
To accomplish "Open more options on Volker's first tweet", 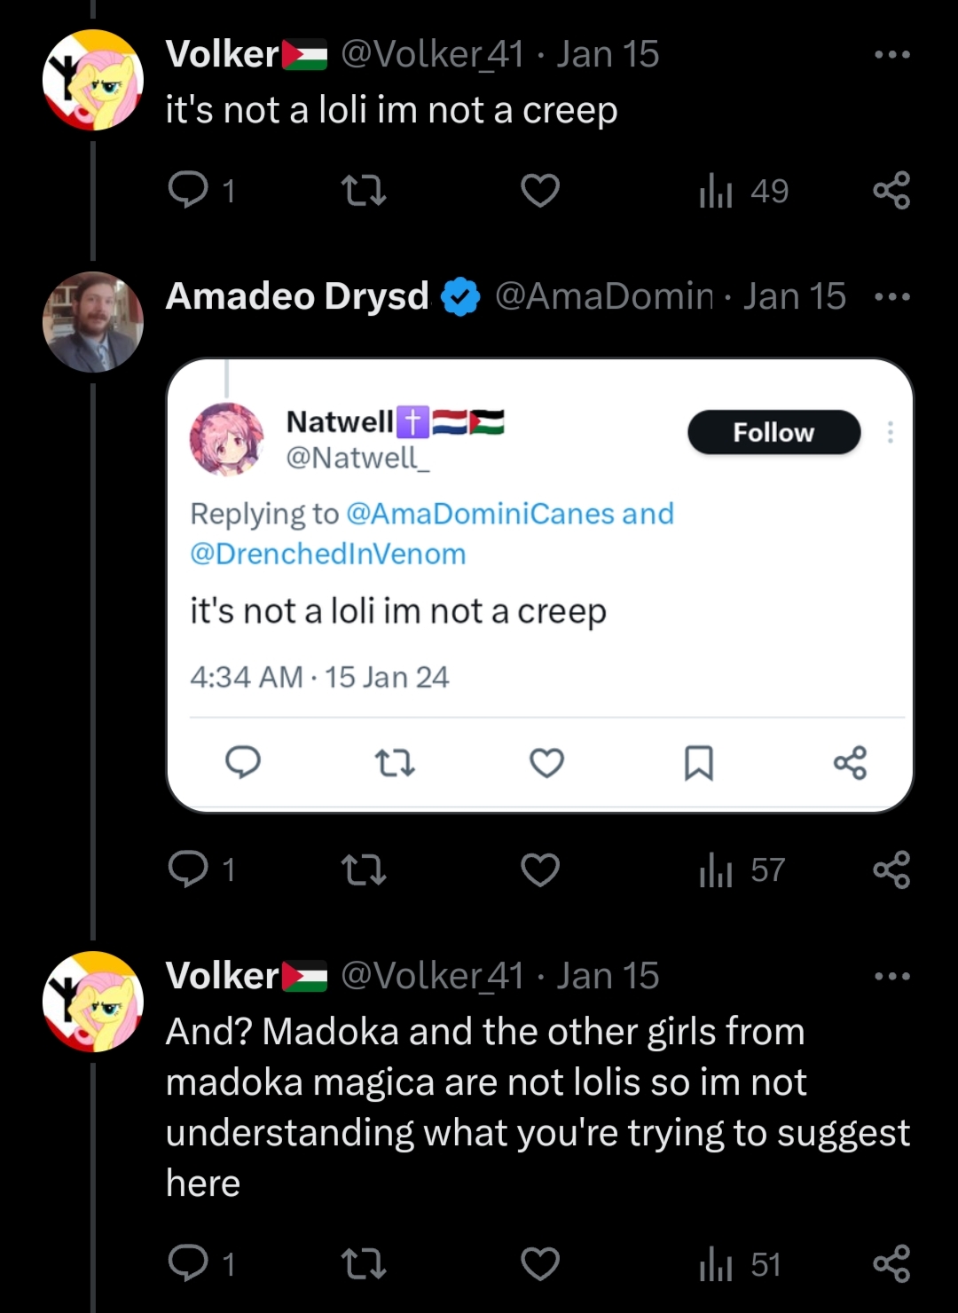I will [891, 55].
